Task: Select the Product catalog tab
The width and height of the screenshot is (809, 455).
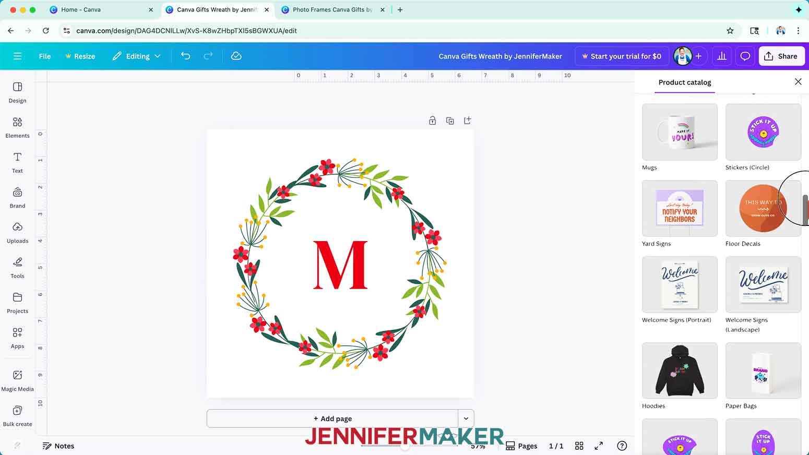Action: 685,82
